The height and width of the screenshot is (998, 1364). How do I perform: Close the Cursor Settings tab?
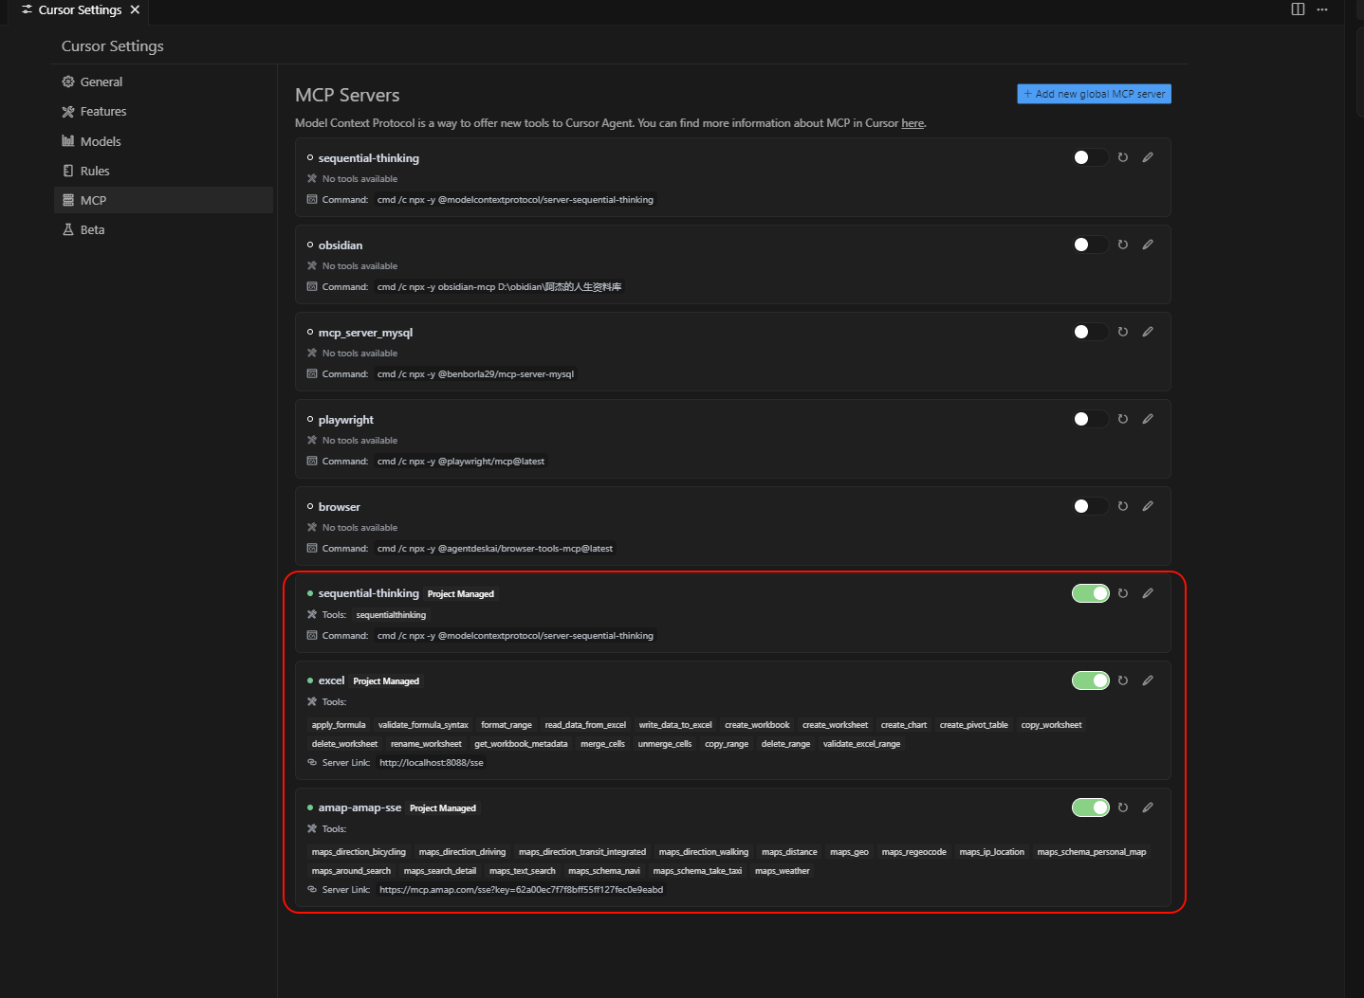coord(135,9)
